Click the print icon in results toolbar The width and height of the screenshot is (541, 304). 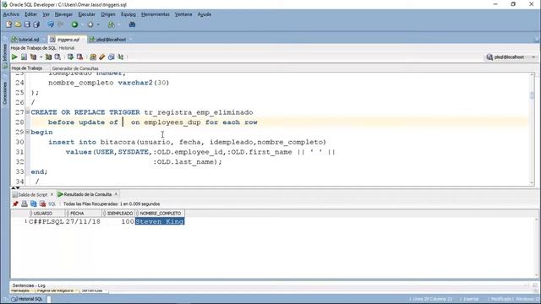pos(25,204)
